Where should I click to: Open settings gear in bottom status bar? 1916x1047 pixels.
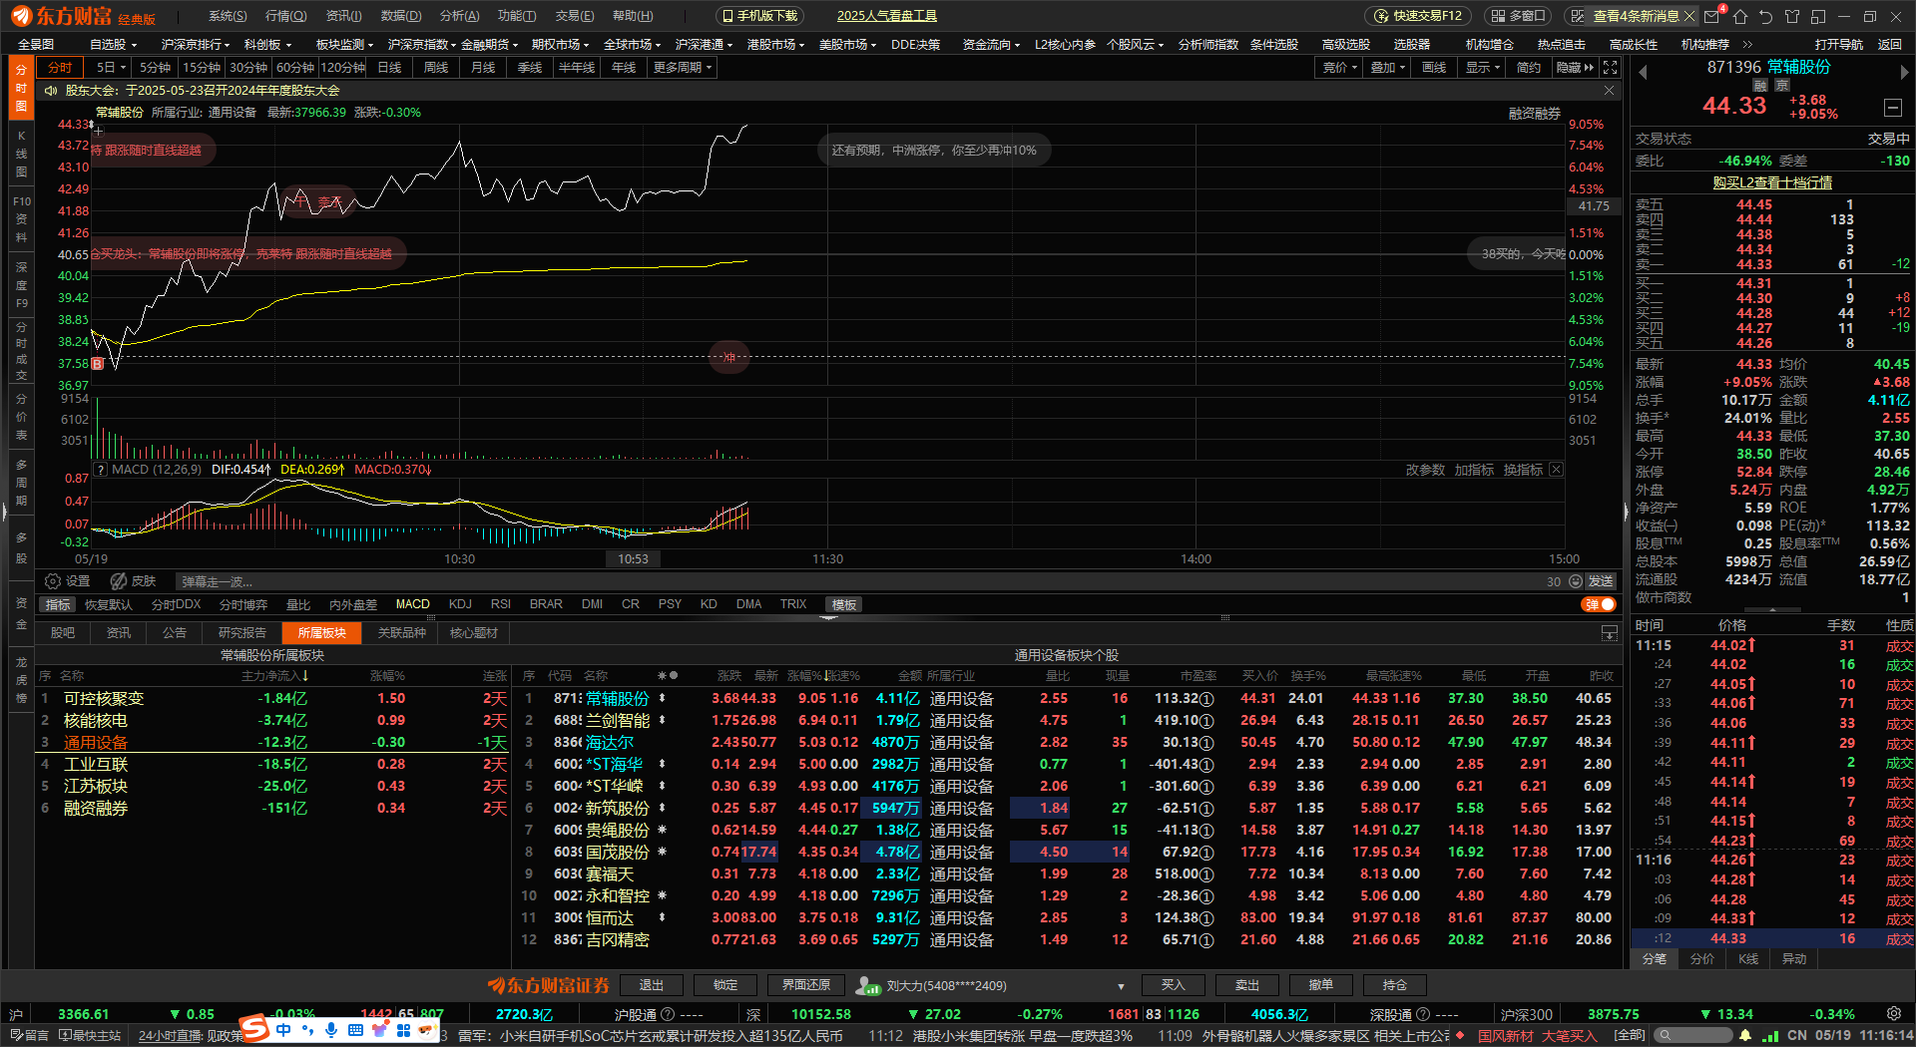pyautogui.click(x=1894, y=1014)
